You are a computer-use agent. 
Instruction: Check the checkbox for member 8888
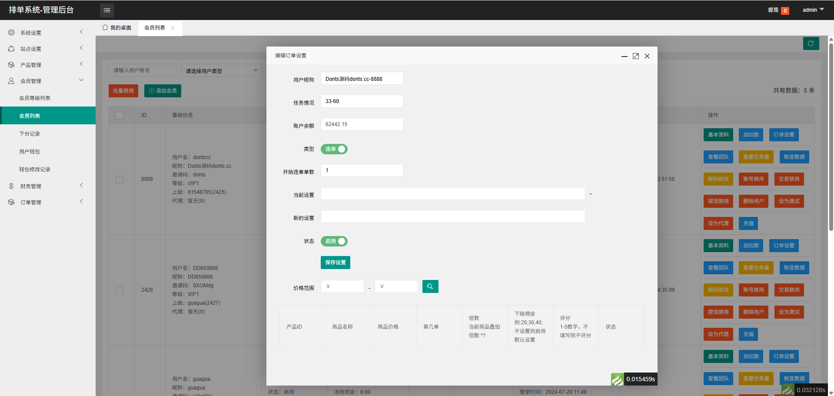120,179
